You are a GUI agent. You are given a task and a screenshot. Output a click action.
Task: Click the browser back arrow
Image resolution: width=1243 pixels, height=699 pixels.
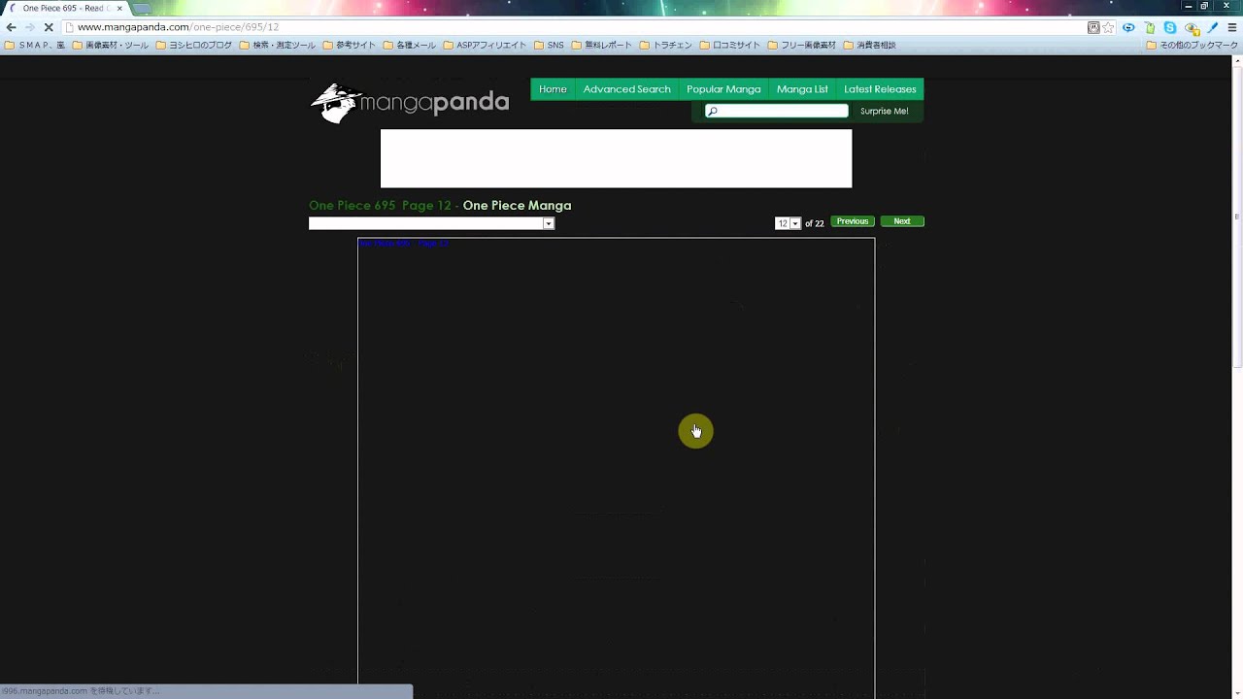click(x=11, y=27)
